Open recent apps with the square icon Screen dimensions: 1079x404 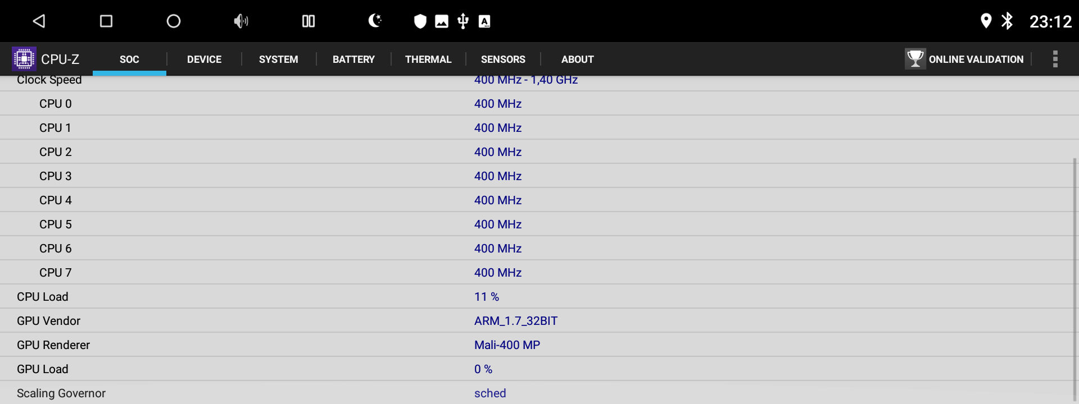pyautogui.click(x=106, y=21)
